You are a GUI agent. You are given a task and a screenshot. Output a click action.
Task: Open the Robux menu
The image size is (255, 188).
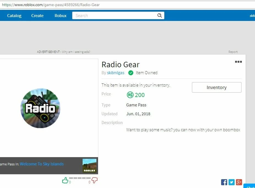pos(61,16)
